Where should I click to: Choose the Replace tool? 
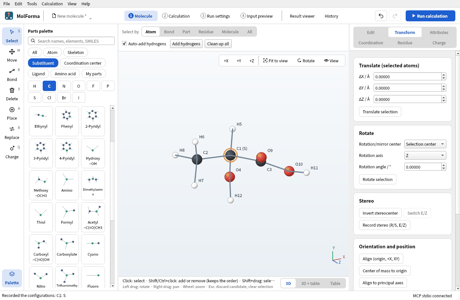pos(12,133)
